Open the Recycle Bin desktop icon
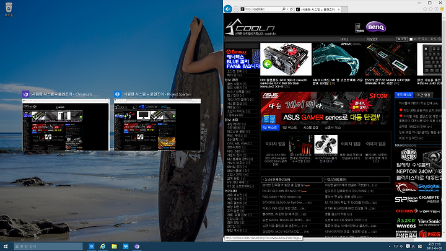This screenshot has width=446, height=251. pos(9,9)
